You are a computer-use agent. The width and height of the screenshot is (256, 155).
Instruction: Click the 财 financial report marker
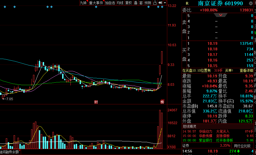pyautogui.click(x=96, y=102)
